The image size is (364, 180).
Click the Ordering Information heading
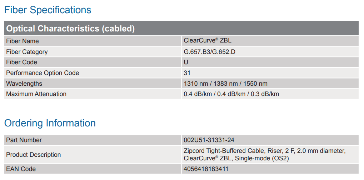tap(50, 123)
